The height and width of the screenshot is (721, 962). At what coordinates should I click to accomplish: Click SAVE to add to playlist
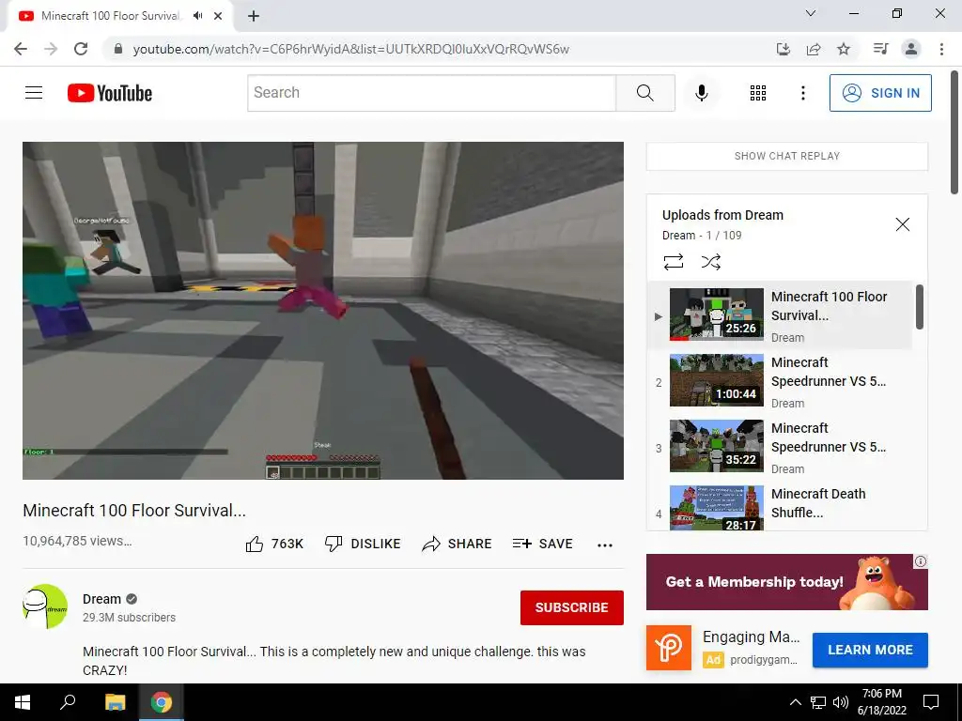coord(542,544)
